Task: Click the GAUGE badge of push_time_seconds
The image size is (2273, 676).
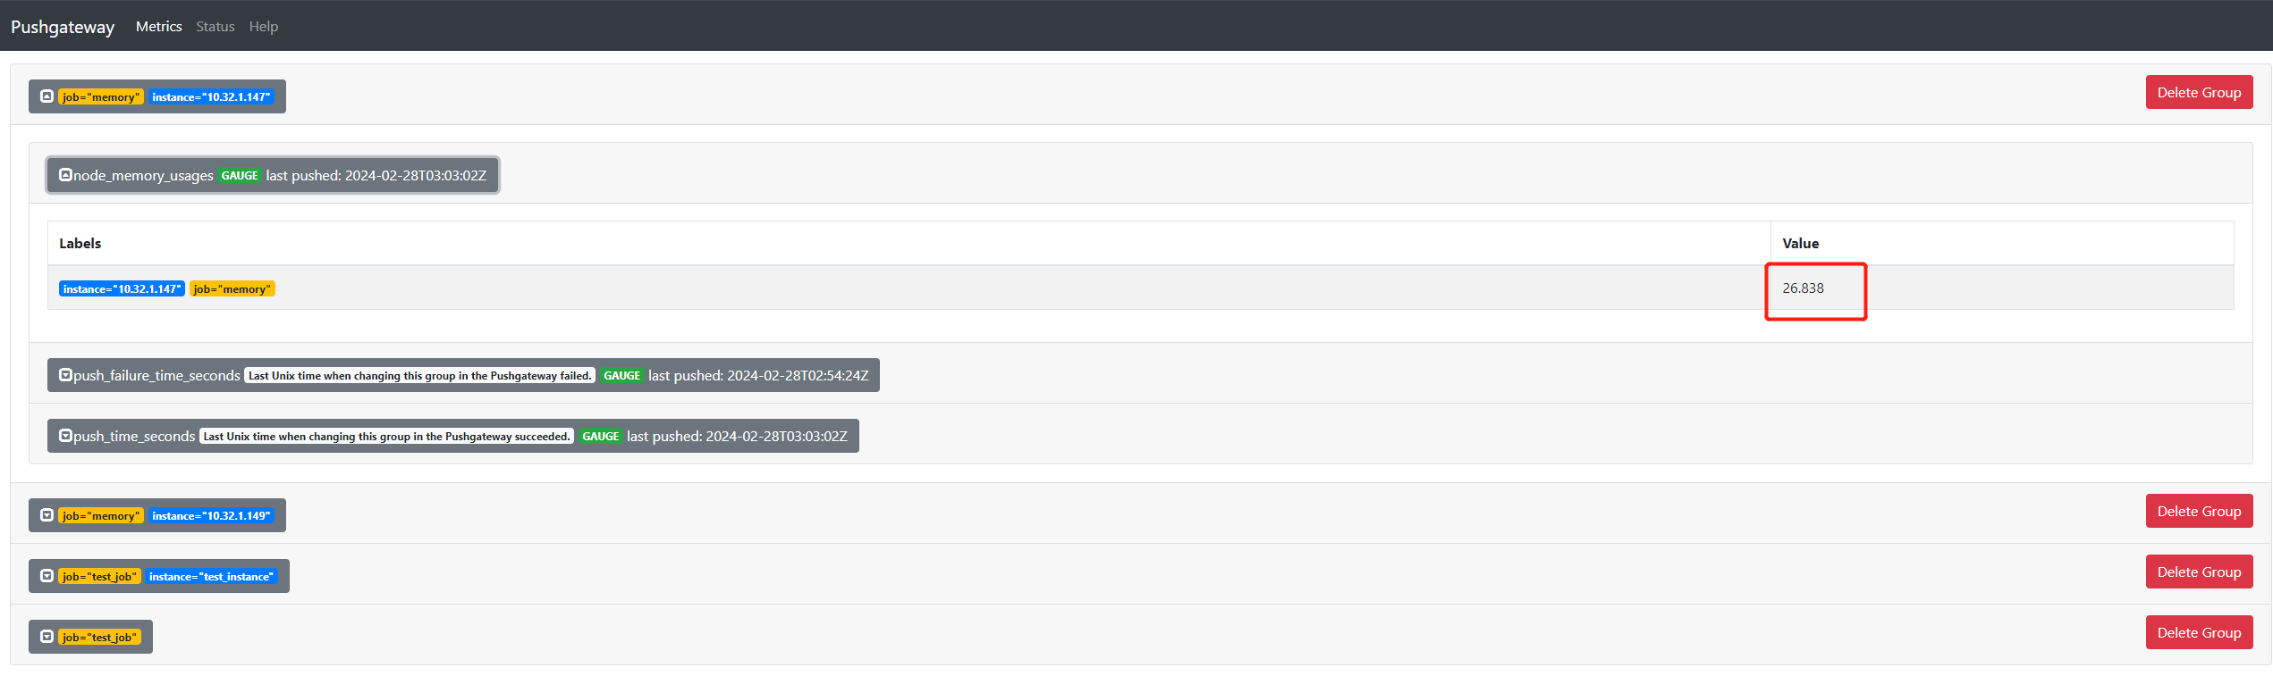Action: pos(600,437)
